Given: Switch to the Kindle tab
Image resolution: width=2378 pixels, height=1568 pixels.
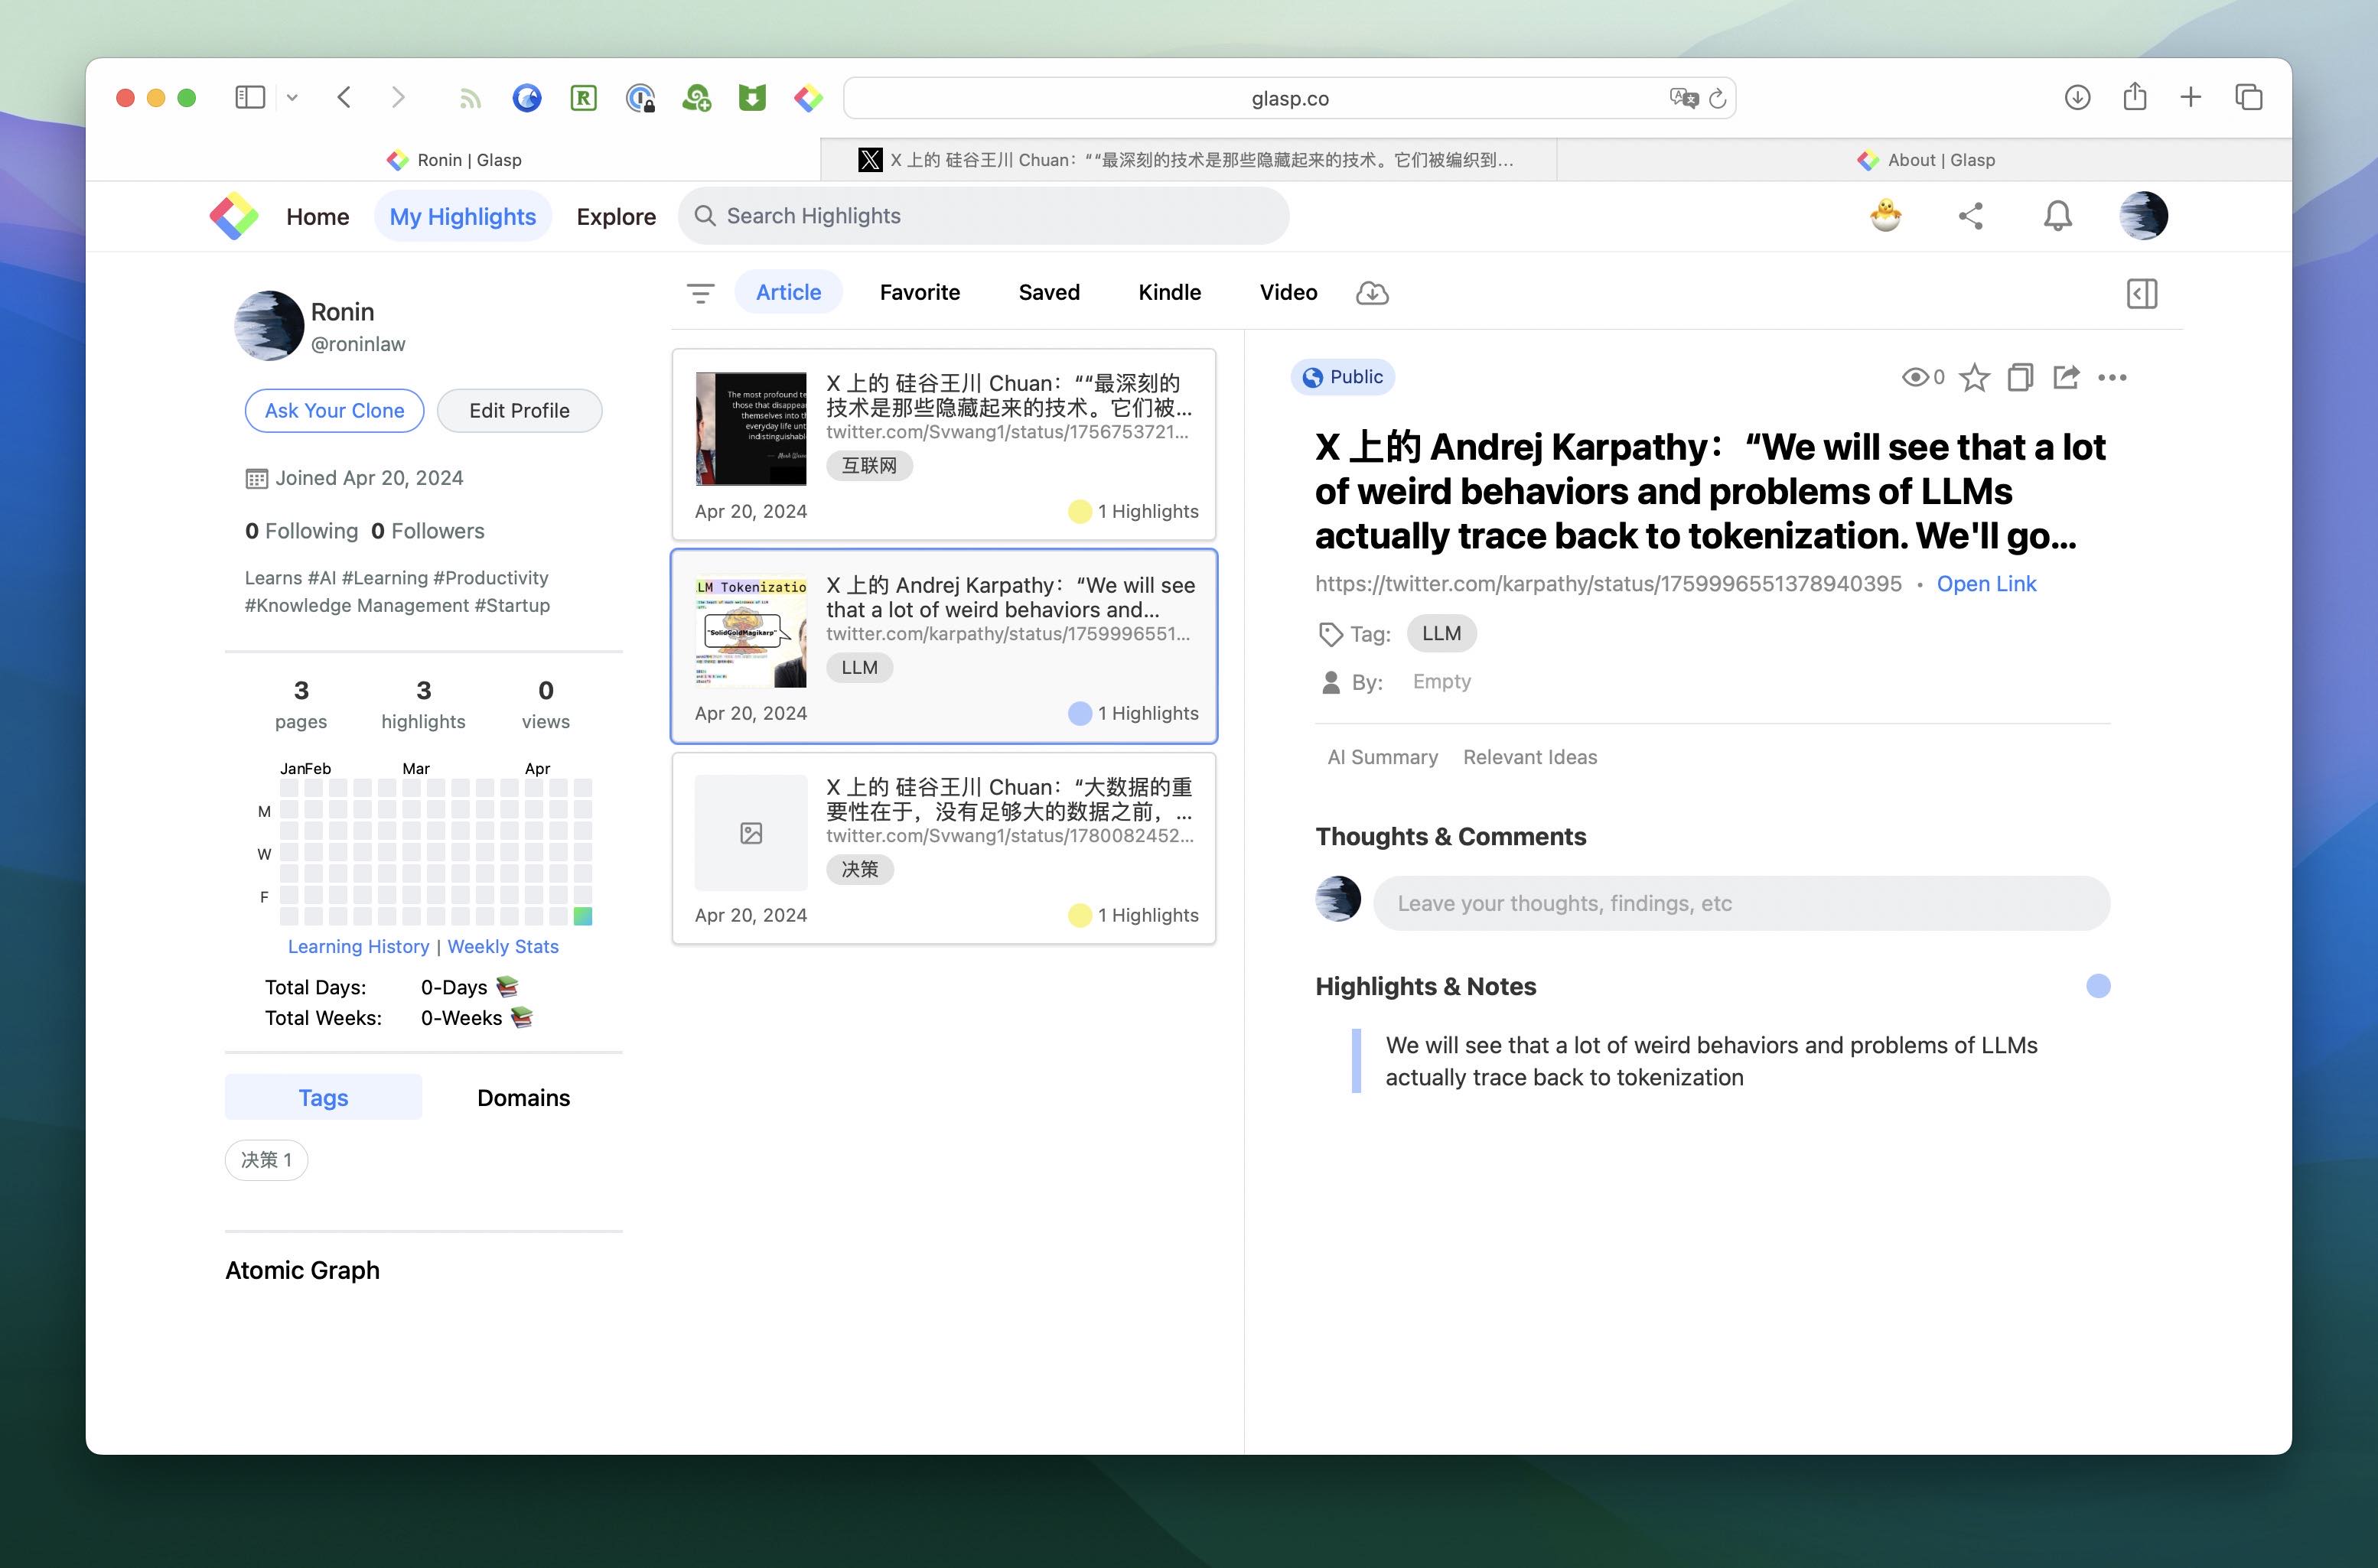Looking at the screenshot, I should tap(1168, 292).
